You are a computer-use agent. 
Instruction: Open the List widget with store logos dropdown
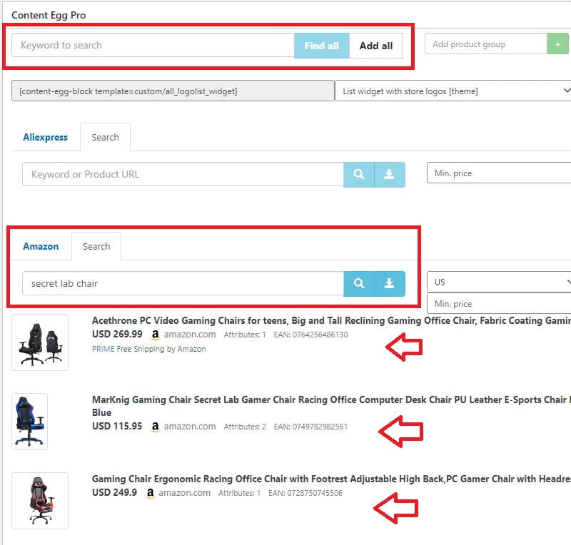click(453, 91)
